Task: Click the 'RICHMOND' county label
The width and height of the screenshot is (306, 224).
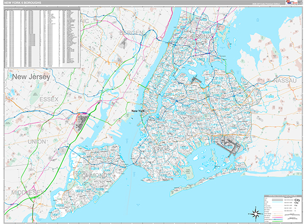Action: pyautogui.click(x=92, y=176)
